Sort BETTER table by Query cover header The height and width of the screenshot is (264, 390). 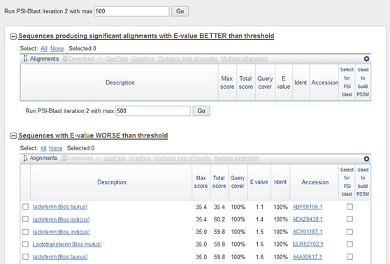click(265, 82)
